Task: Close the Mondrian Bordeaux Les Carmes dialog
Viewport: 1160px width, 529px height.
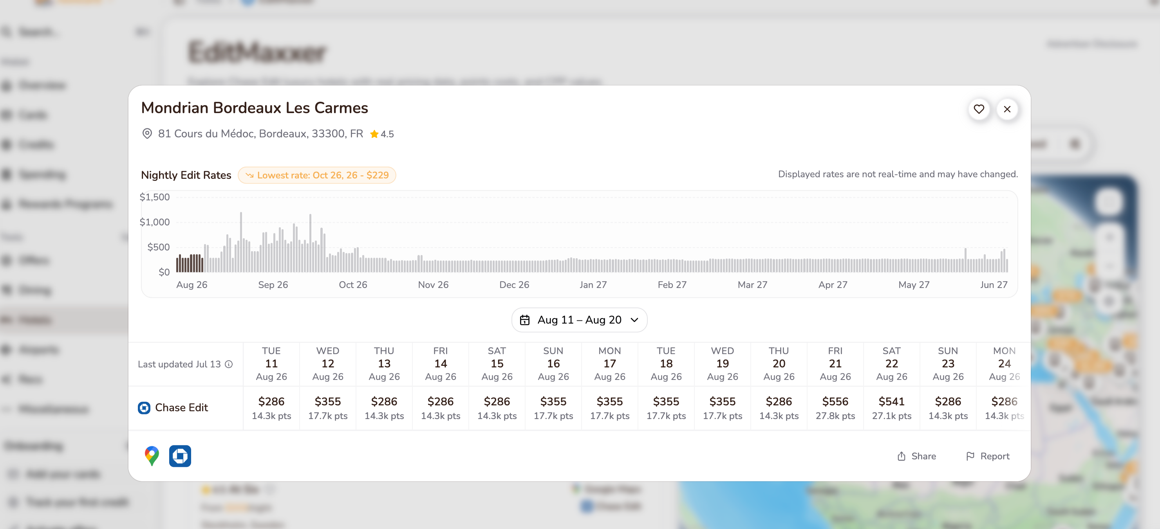Action: point(1007,109)
